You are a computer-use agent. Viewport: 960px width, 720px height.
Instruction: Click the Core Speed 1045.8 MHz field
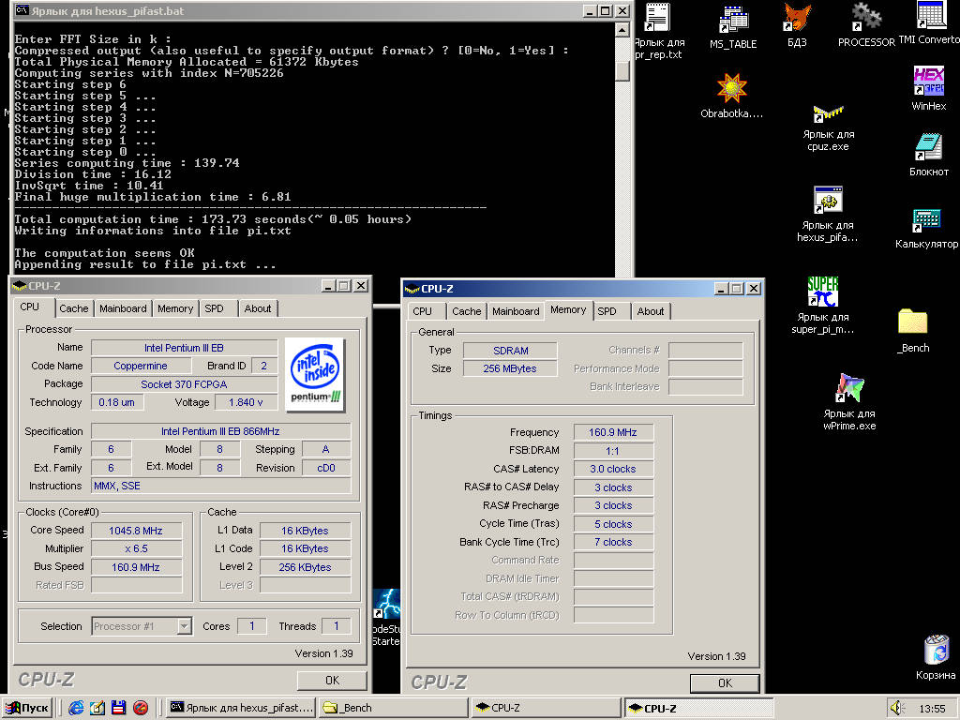(136, 531)
